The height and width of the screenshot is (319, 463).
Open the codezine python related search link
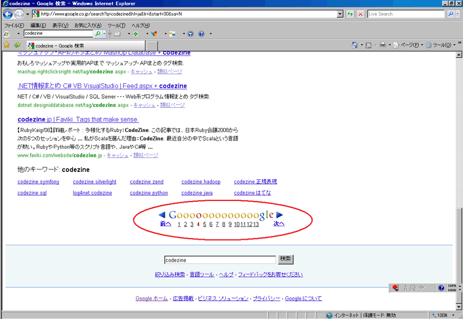click(149, 193)
